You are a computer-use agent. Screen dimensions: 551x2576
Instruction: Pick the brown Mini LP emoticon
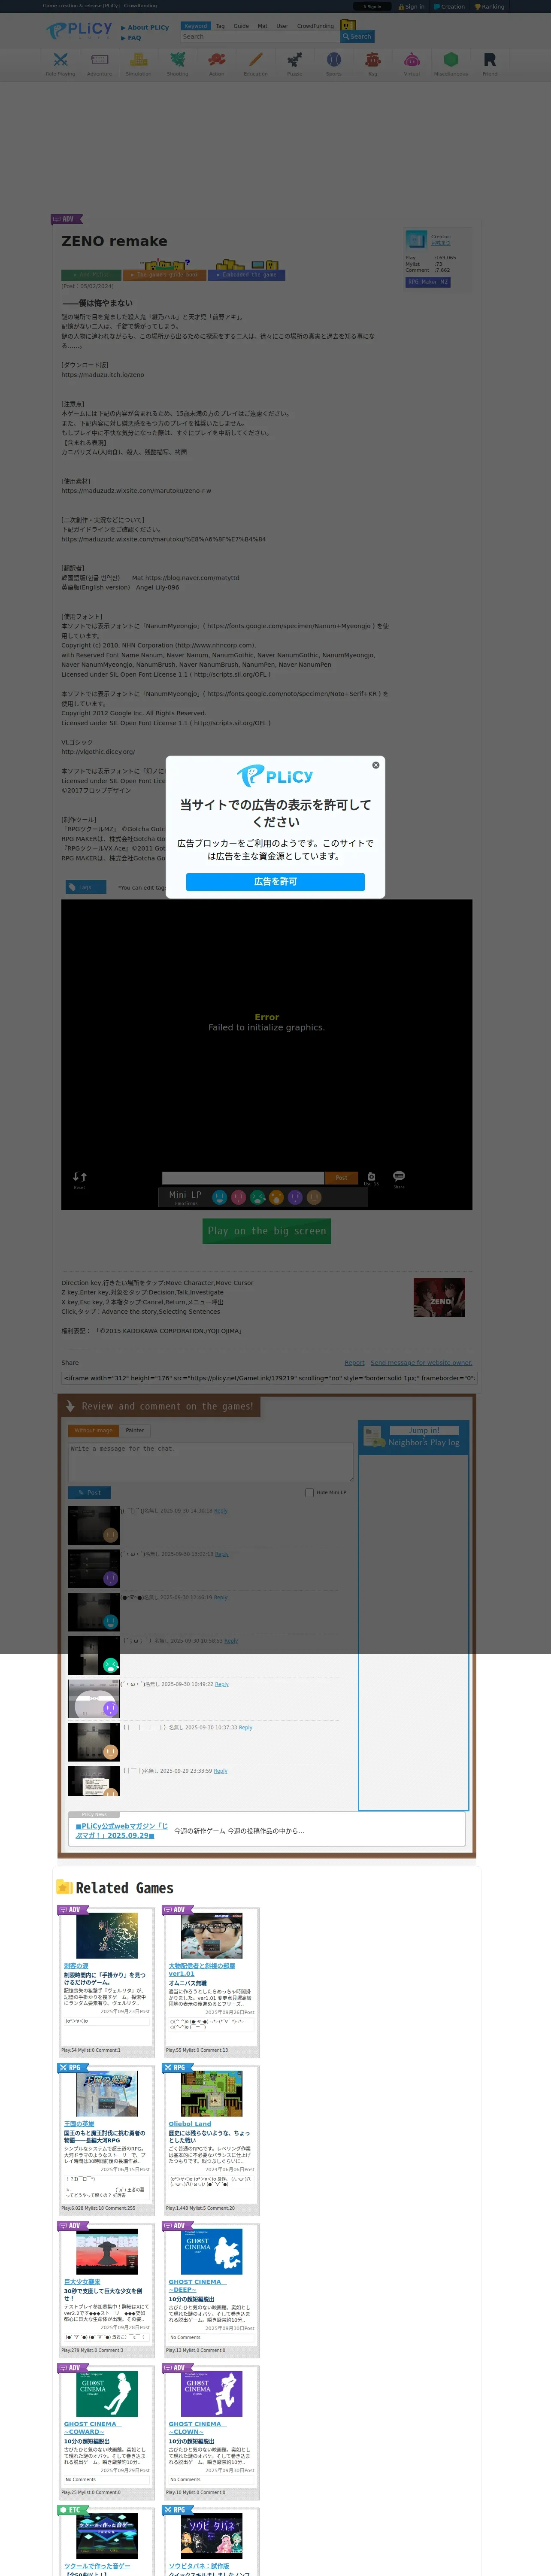click(x=314, y=1197)
